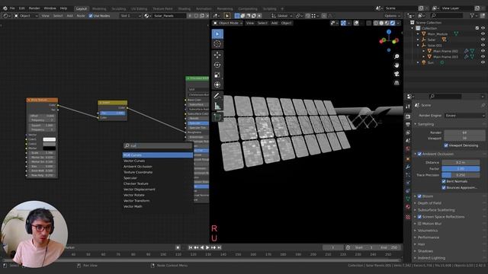The width and height of the screenshot is (488, 274).
Task: Expand the Shadows panel
Action: pos(425,251)
